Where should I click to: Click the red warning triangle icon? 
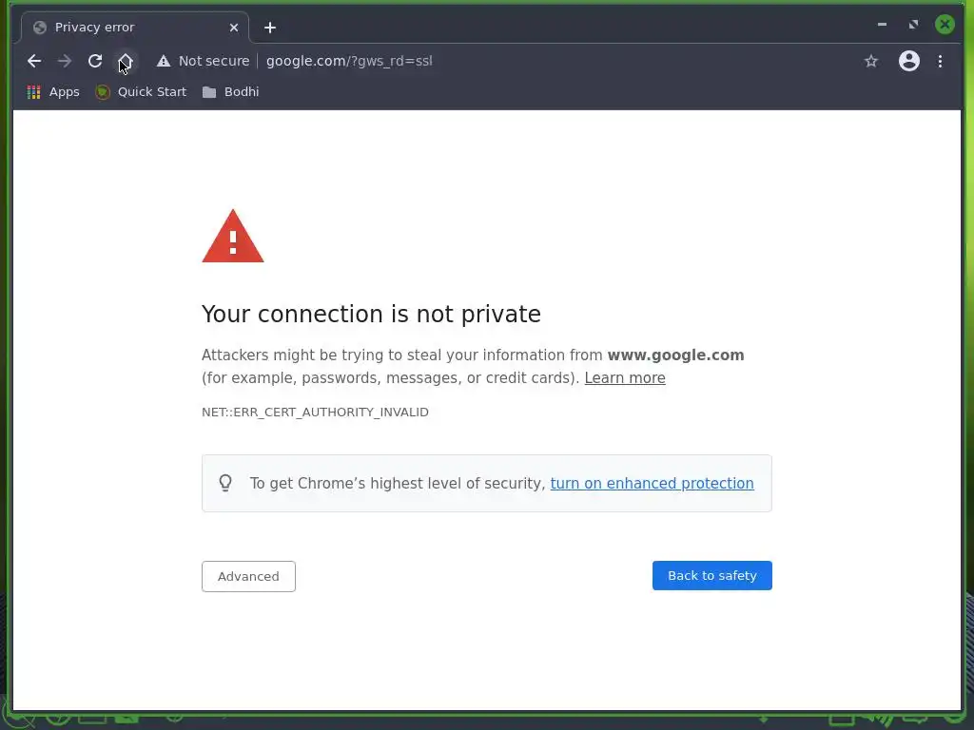[x=233, y=236]
